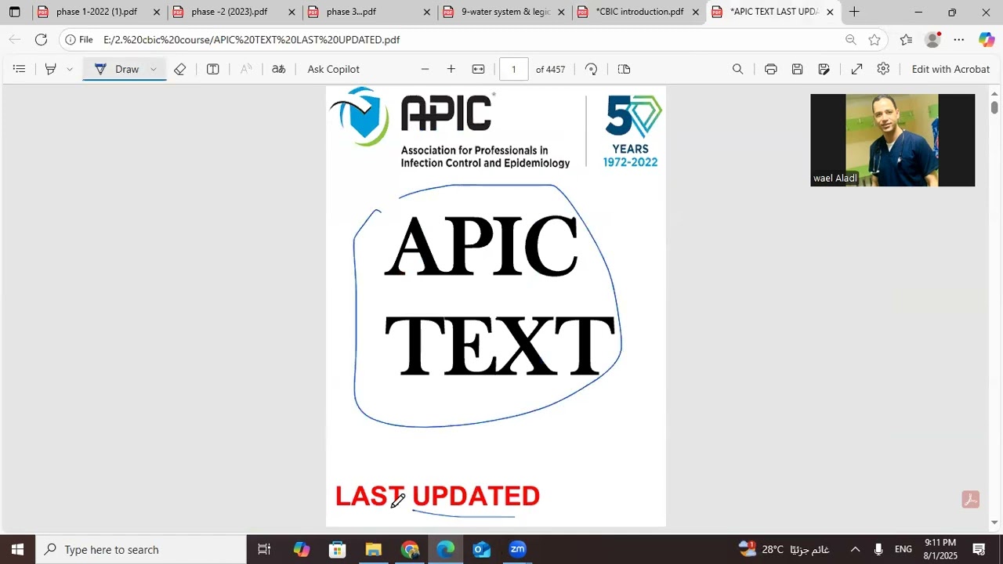Open Outlook from taskbar
Viewport: 1003px width, 564px height.
(x=481, y=549)
